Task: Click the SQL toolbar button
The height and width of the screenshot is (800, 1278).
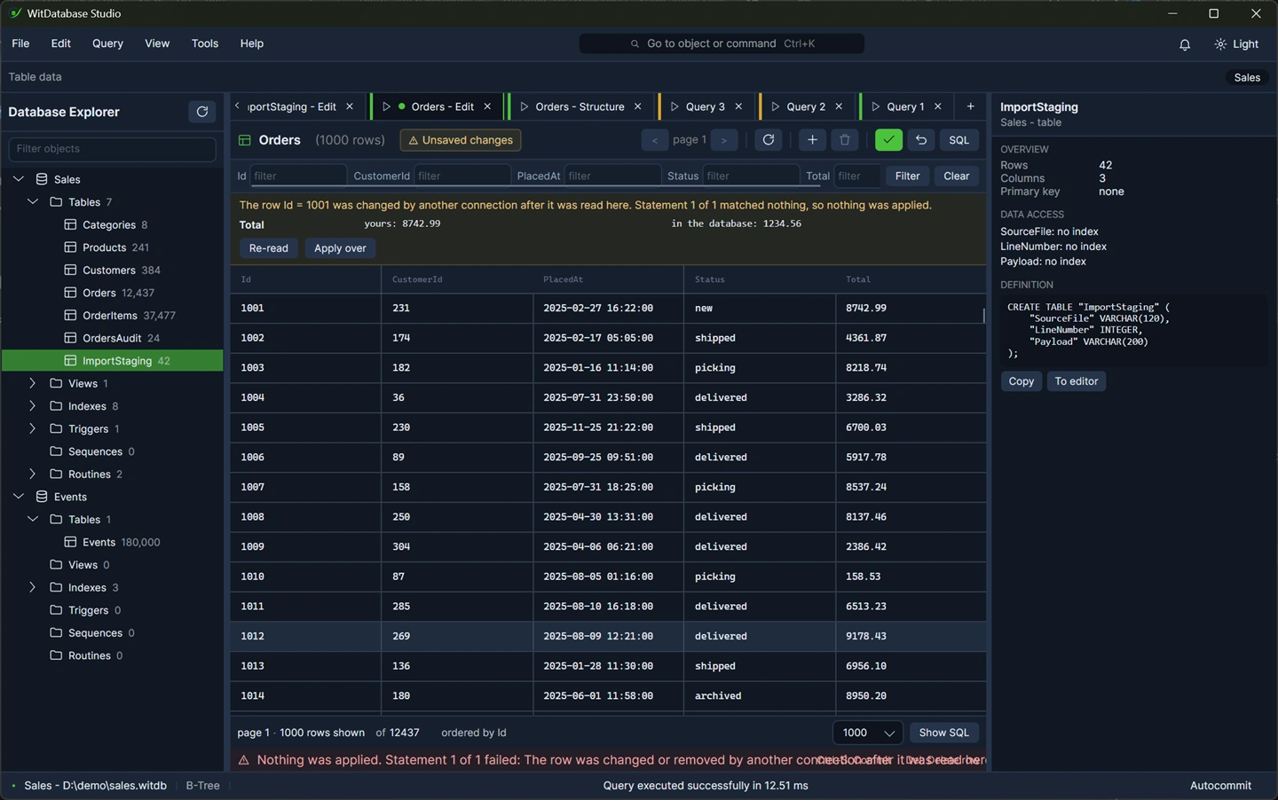Action: pos(959,140)
